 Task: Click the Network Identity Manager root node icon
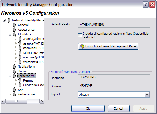pos(9,20)
